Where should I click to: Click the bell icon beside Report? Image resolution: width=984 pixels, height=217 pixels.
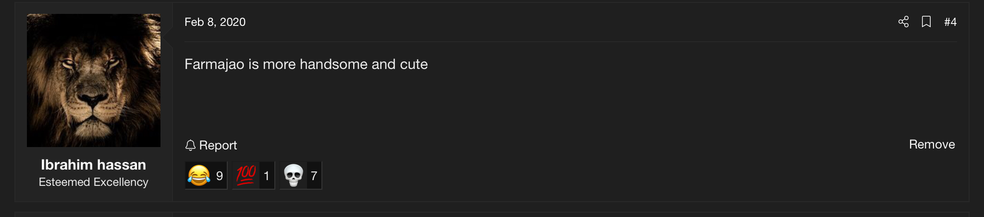click(x=191, y=146)
